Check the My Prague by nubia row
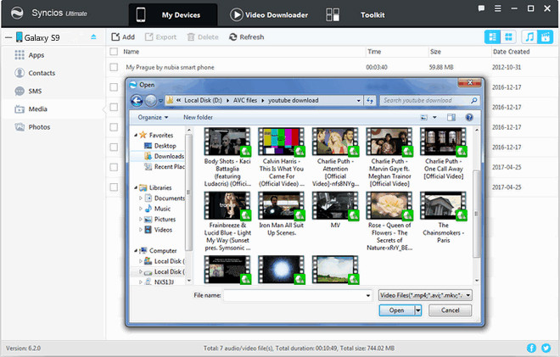This screenshot has width=560, height=357. pyautogui.click(x=114, y=67)
